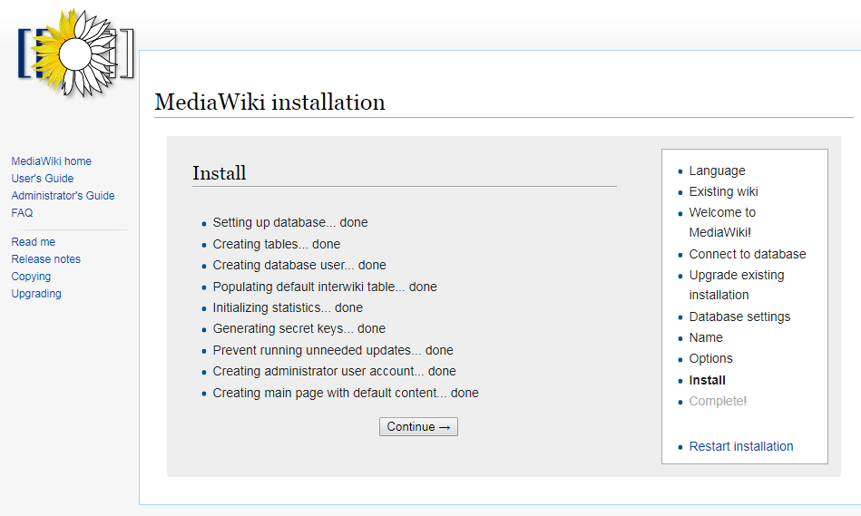
Task: Select the Language step in progress list
Action: pyautogui.click(x=717, y=170)
